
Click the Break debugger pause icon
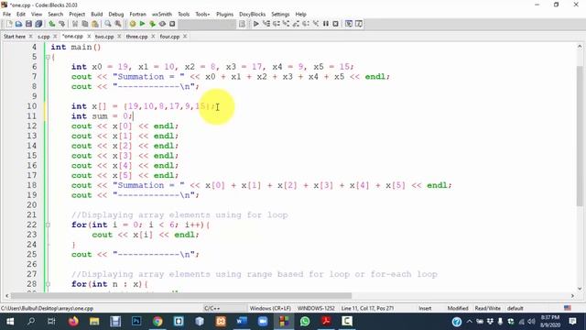click(x=326, y=24)
